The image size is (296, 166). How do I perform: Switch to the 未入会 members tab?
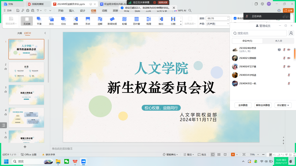coord(278,41)
